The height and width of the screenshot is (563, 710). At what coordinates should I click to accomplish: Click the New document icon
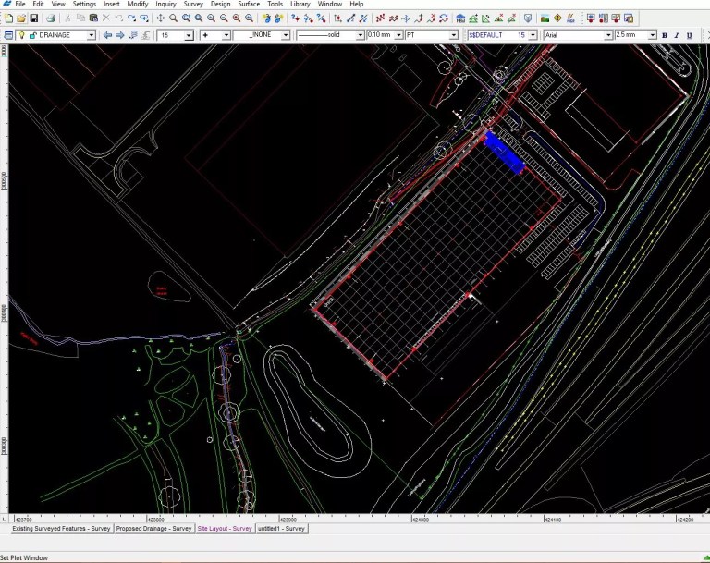(8, 18)
